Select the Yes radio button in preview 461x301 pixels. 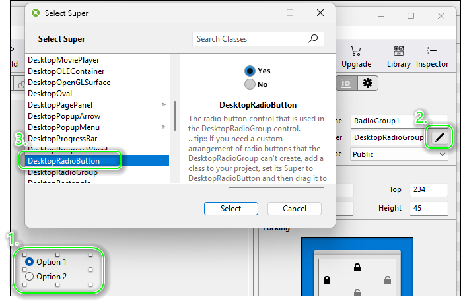250,71
